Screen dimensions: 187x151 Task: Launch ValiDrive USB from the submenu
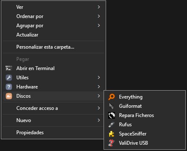point(145,143)
